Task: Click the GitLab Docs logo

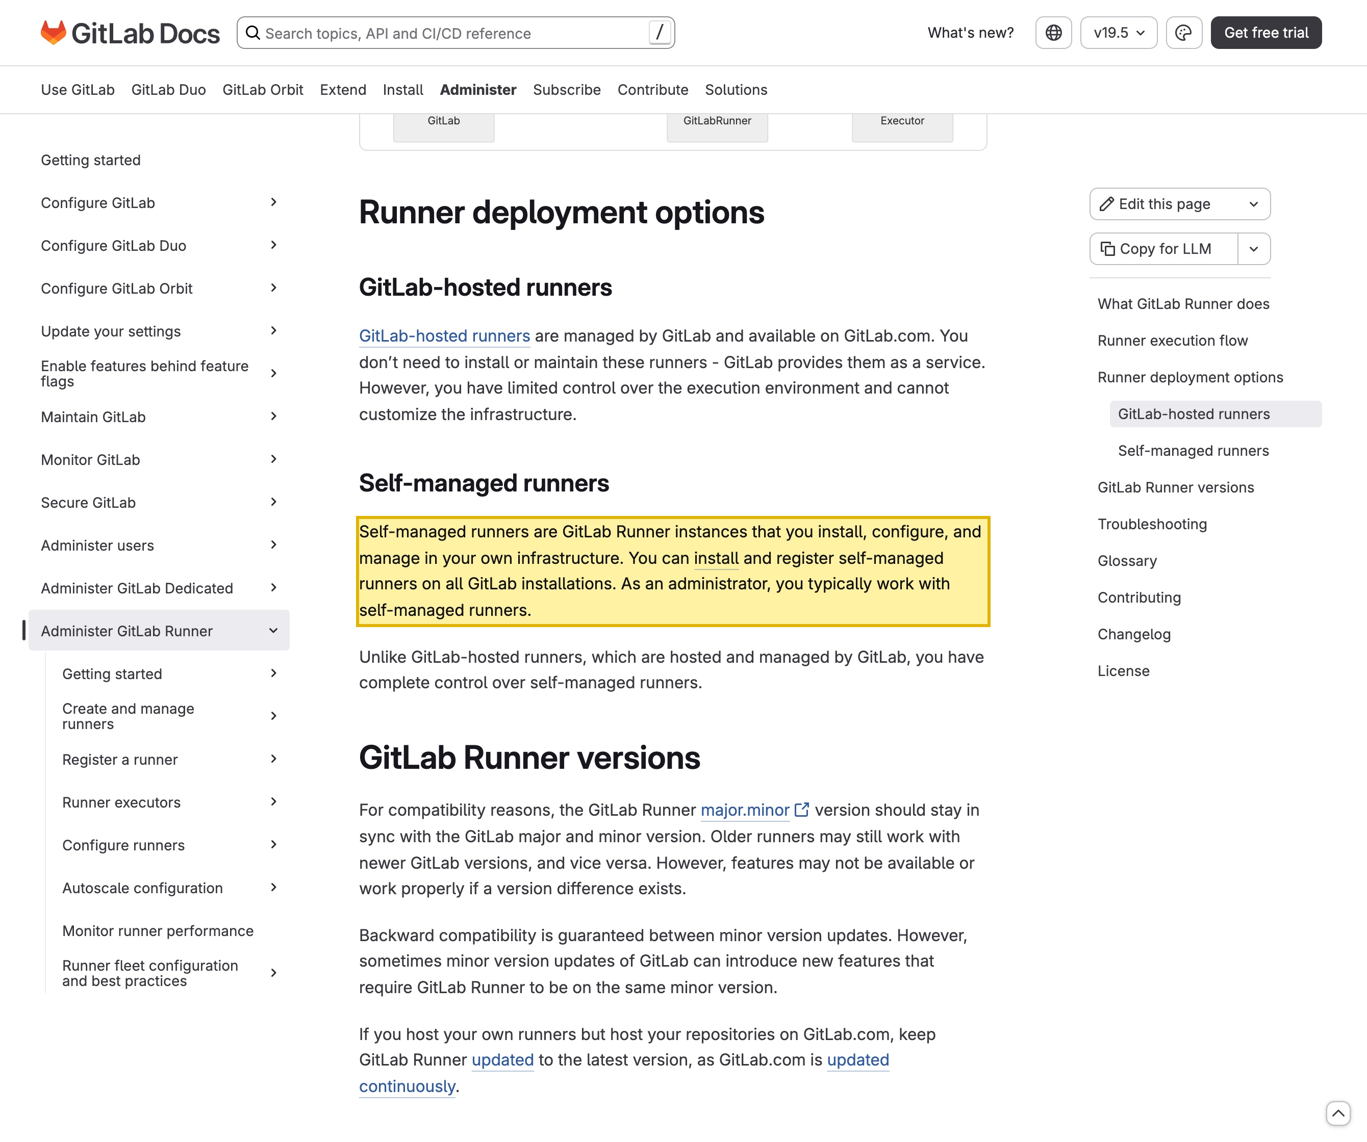Action: (x=130, y=33)
